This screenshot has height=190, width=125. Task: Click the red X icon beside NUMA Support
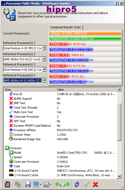[x=11, y=99]
